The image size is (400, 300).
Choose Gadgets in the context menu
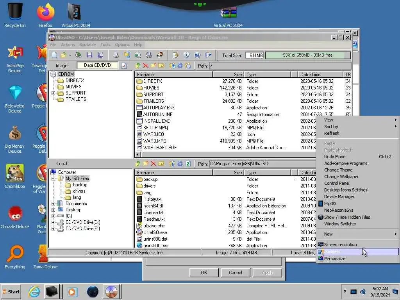[x=358, y=252]
